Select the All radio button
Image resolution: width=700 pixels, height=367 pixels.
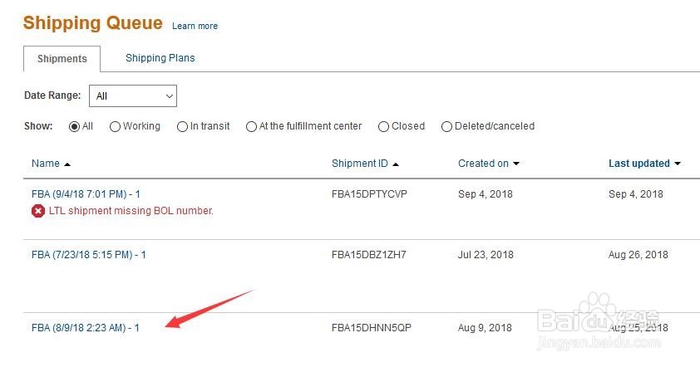point(74,127)
